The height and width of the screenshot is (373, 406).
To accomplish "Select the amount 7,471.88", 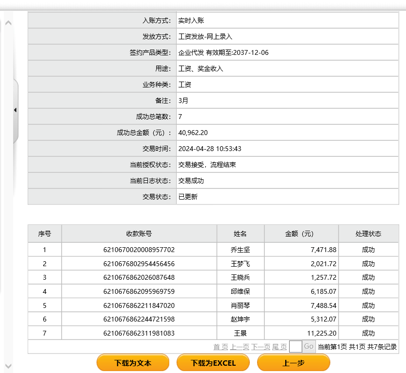I will tap(324, 250).
